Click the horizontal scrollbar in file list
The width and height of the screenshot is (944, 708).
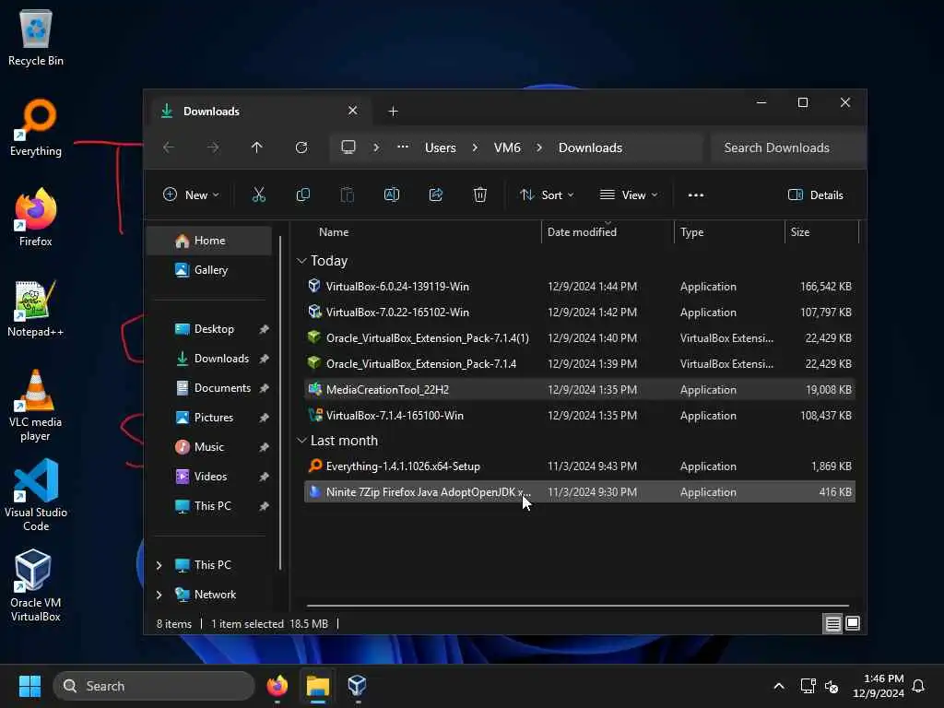(577, 605)
